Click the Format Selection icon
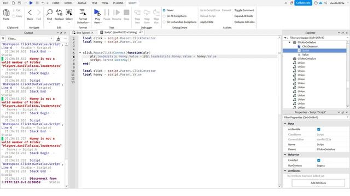The height and width of the screenshot is (196, 350). pos(83,13)
